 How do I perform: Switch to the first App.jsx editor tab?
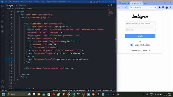(x=11, y=5)
